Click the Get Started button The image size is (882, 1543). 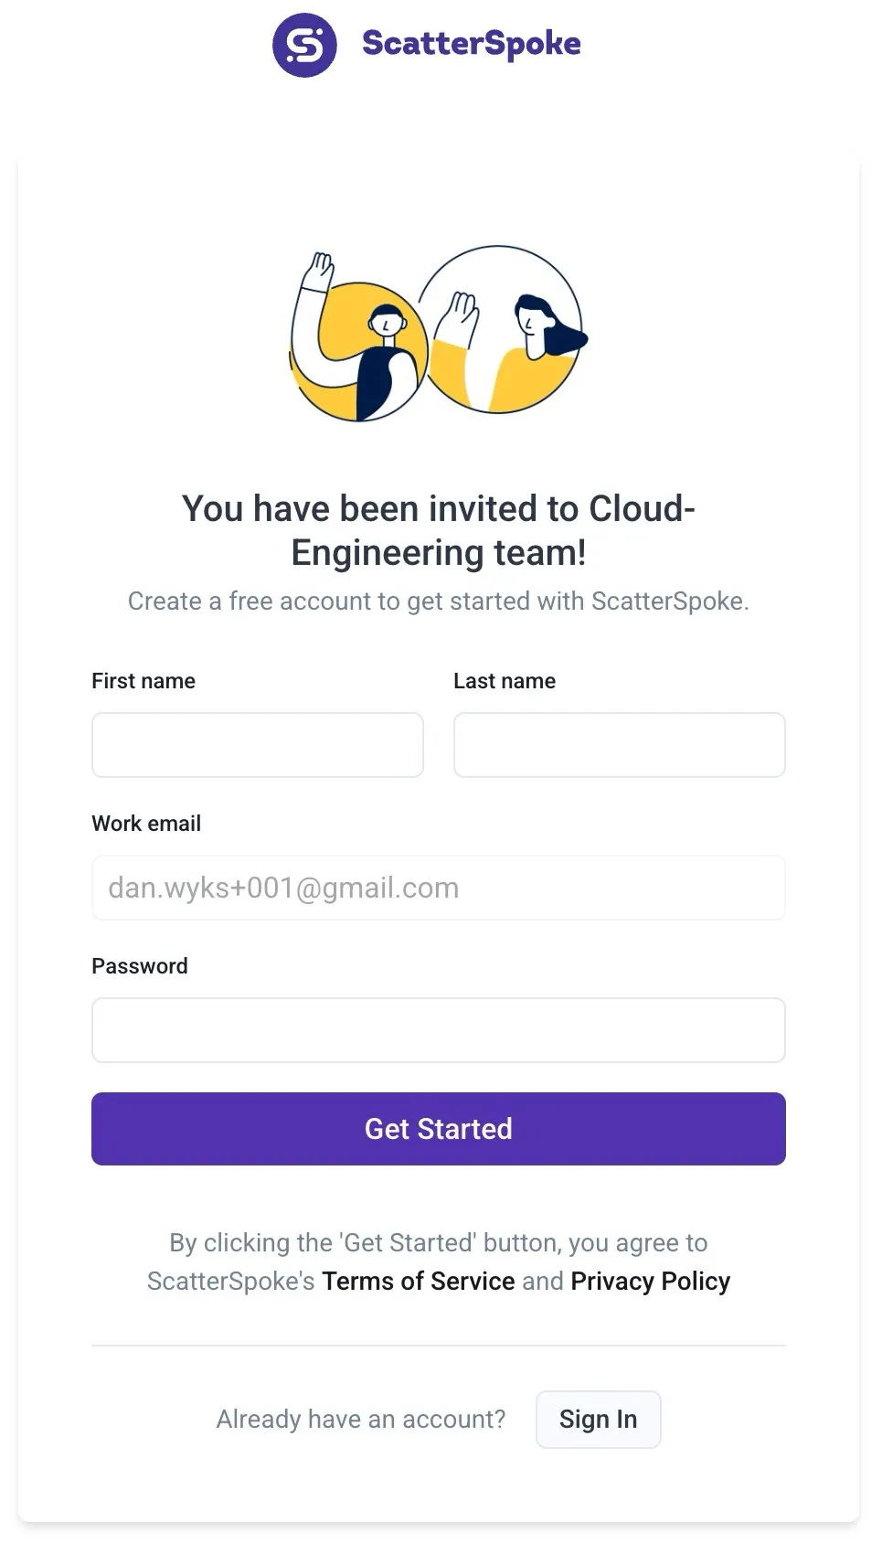coord(438,1129)
